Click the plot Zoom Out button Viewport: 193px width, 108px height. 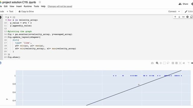(x=176, y=63)
